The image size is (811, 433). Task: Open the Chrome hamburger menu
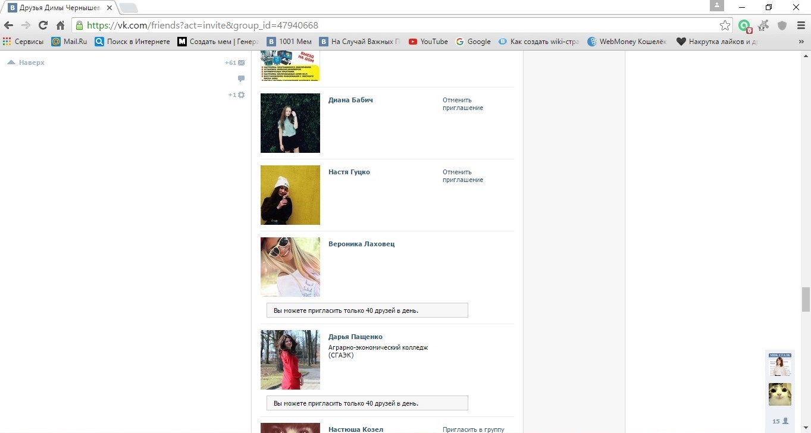(801, 26)
